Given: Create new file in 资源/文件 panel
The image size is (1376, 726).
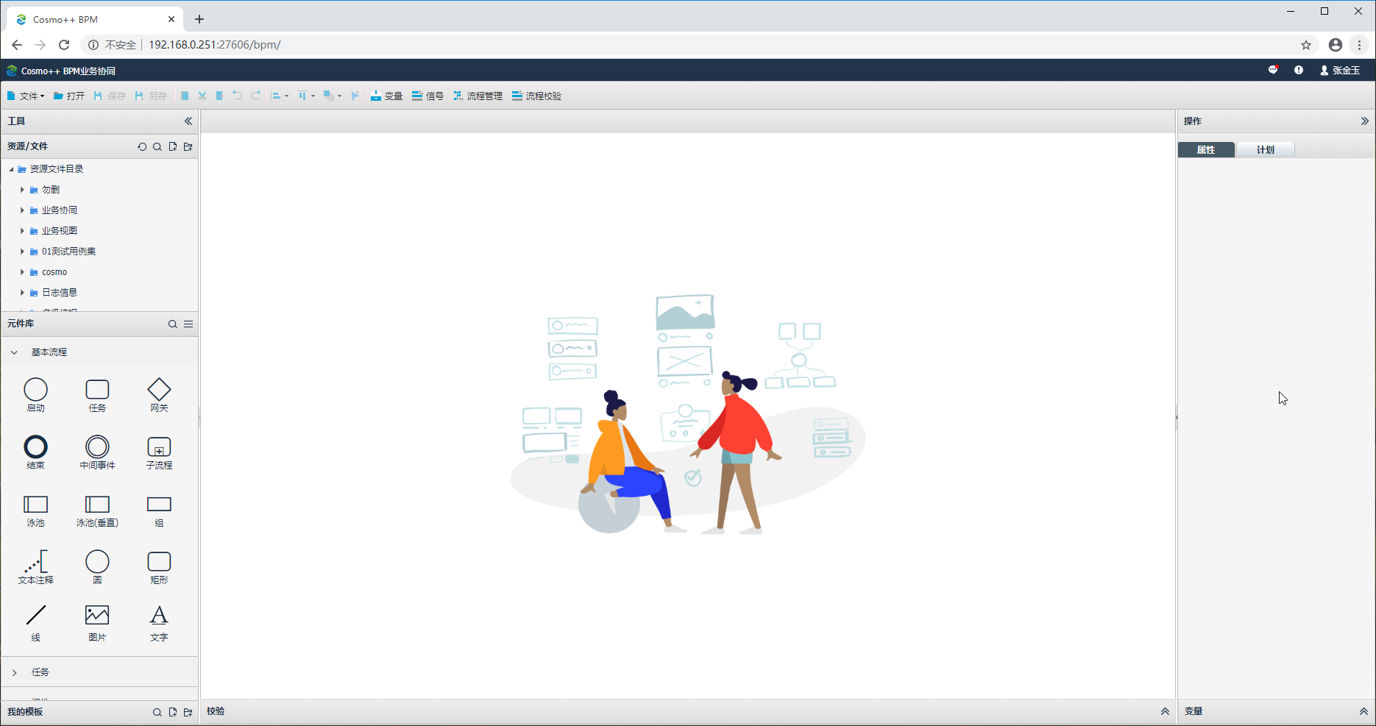Looking at the screenshot, I should tap(173, 146).
